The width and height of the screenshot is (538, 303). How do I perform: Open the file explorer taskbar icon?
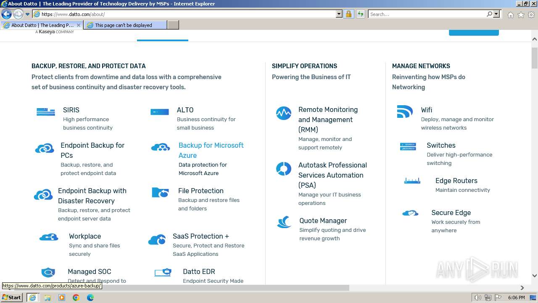(47, 298)
